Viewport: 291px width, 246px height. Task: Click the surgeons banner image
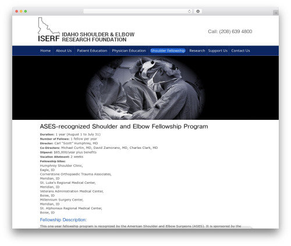pos(145,88)
